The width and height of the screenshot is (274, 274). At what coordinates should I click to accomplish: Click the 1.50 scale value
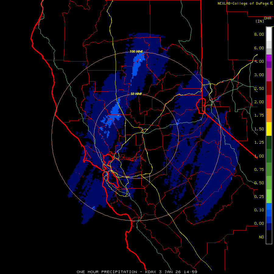pyautogui.click(x=259, y=129)
